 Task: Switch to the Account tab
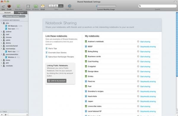7,12
